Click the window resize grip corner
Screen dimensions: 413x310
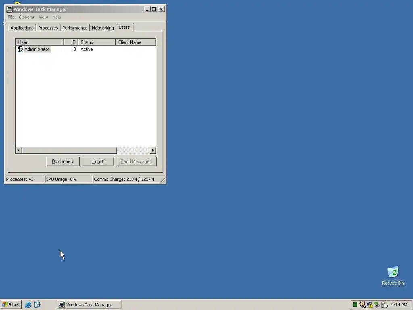pyautogui.click(x=163, y=180)
